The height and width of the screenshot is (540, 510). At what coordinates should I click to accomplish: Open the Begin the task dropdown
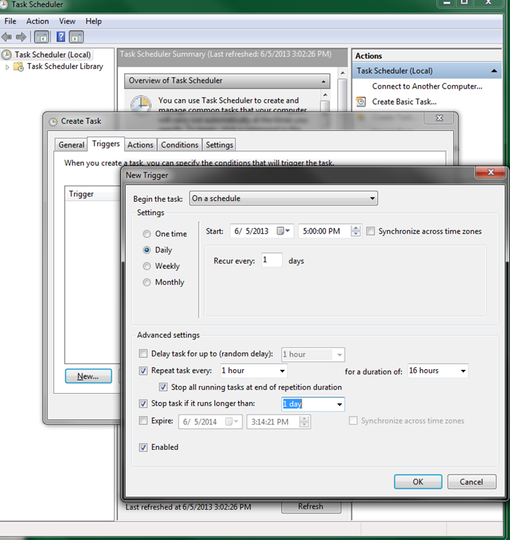tap(283, 199)
